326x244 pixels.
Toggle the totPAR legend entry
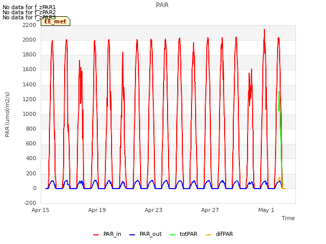coord(183,234)
